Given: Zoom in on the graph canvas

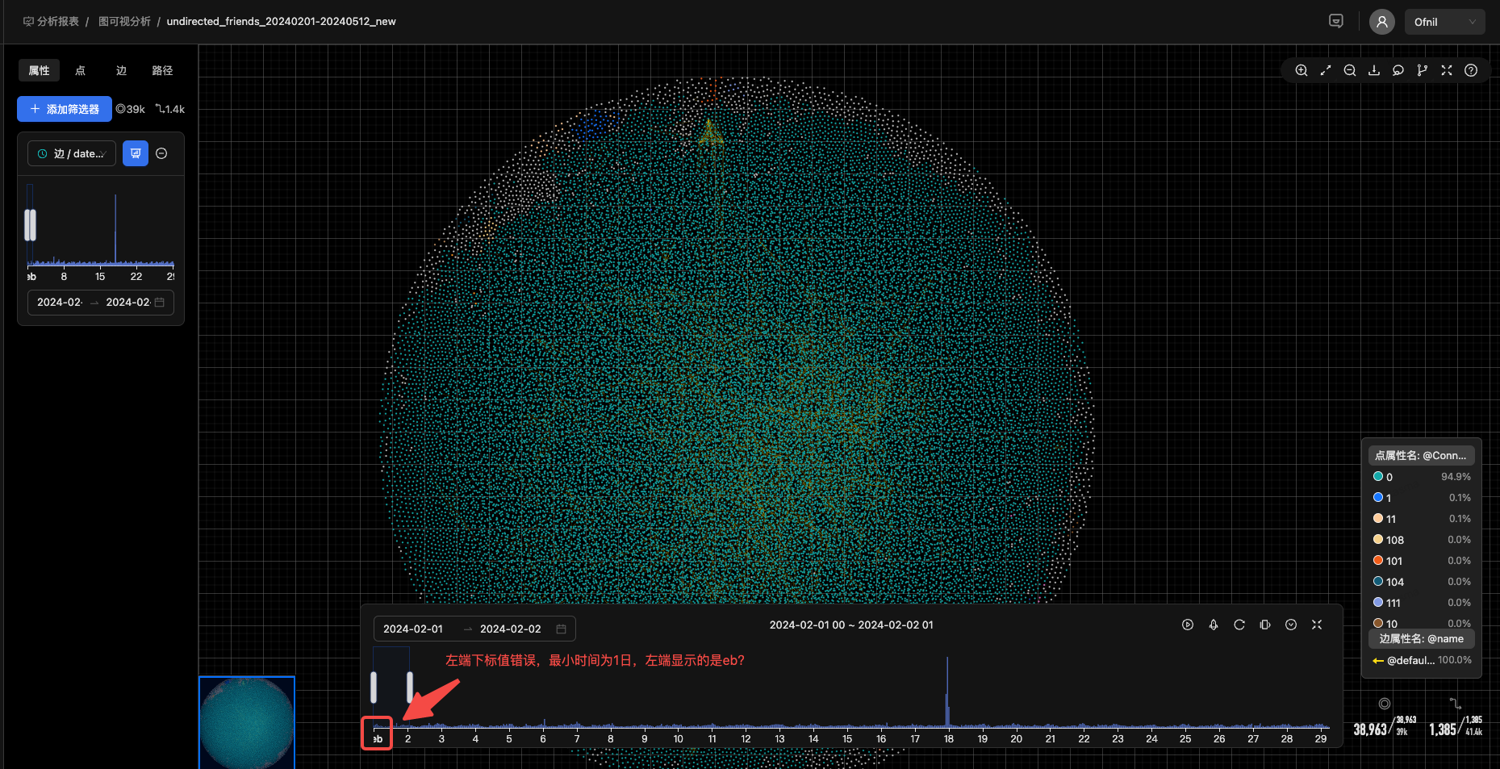Looking at the screenshot, I should pos(1302,70).
